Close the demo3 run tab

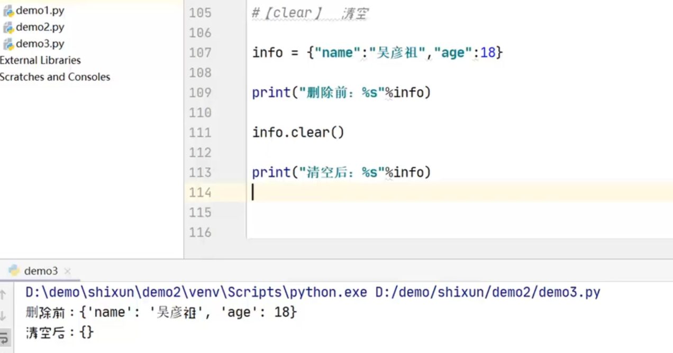67,271
